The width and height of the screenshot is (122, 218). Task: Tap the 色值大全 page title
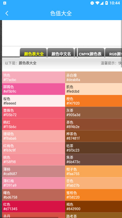[x=61, y=13]
